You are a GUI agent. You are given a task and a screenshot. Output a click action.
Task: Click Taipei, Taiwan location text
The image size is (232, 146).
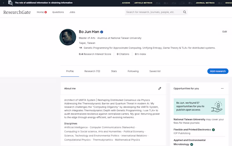[87, 43]
